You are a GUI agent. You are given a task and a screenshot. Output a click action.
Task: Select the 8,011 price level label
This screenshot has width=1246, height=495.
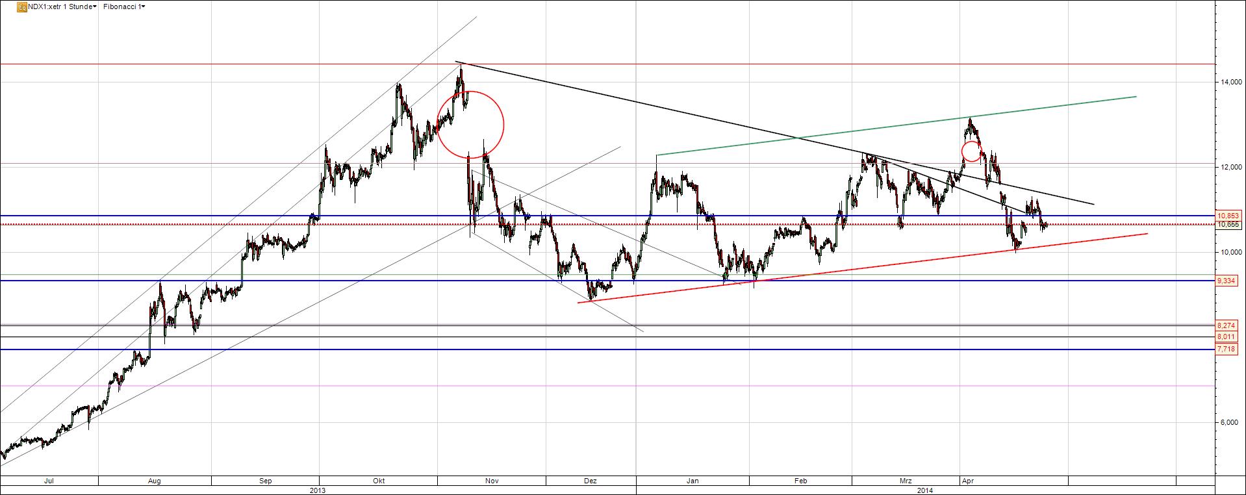pos(1227,336)
